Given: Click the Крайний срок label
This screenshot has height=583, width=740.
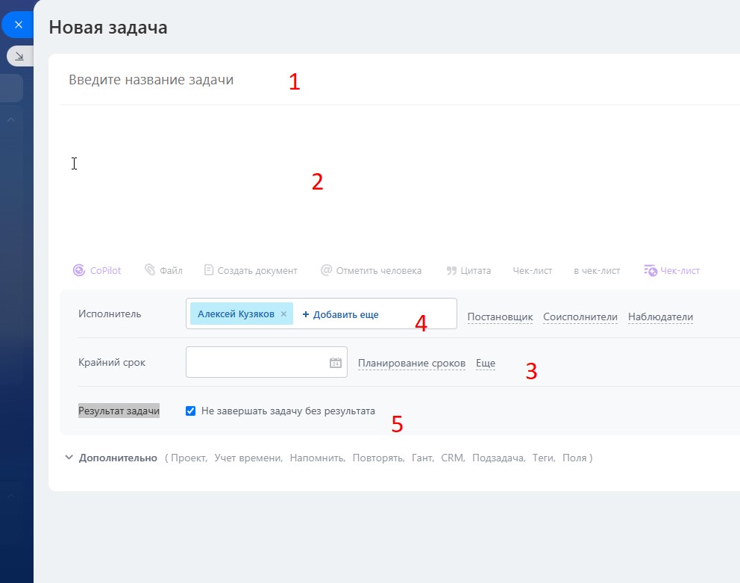Looking at the screenshot, I should pos(112,362).
